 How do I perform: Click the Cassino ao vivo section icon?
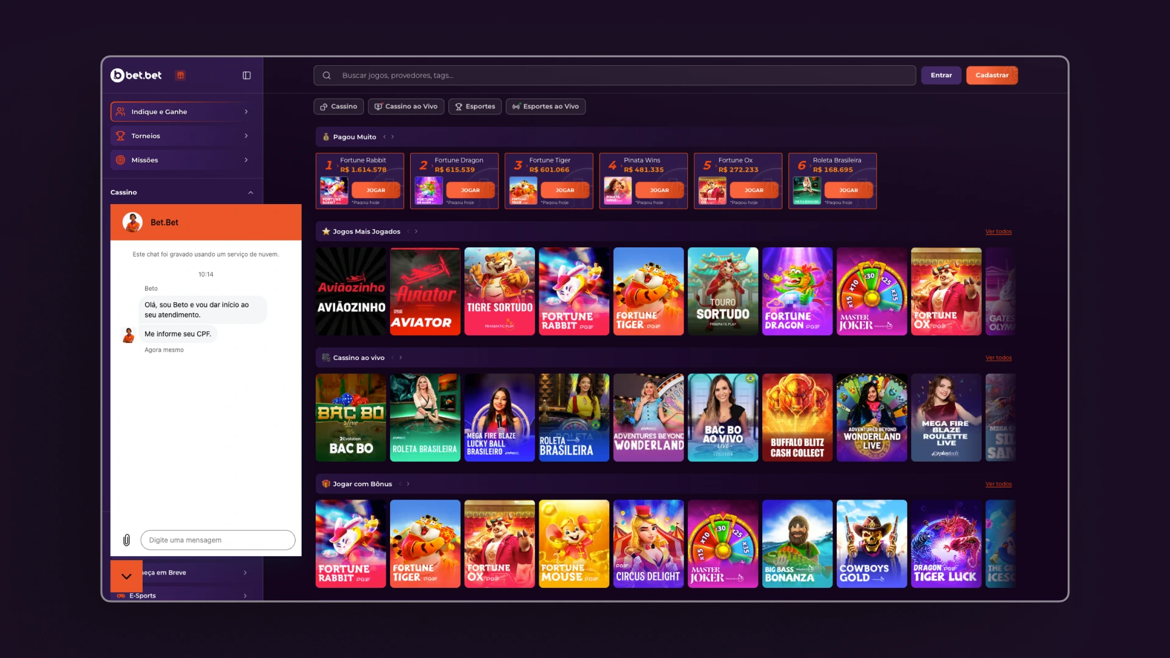coord(326,358)
